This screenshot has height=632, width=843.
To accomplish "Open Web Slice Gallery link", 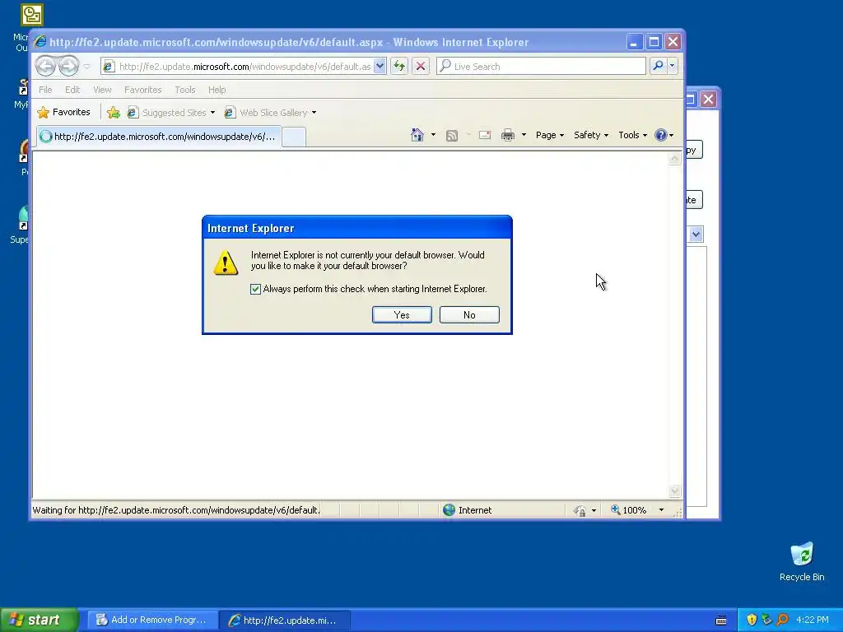I will point(266,112).
